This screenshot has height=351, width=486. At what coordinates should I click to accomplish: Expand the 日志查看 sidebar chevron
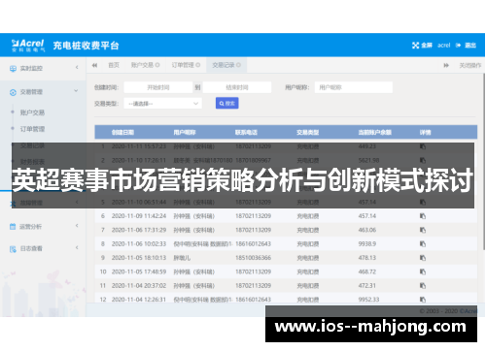click(77, 248)
